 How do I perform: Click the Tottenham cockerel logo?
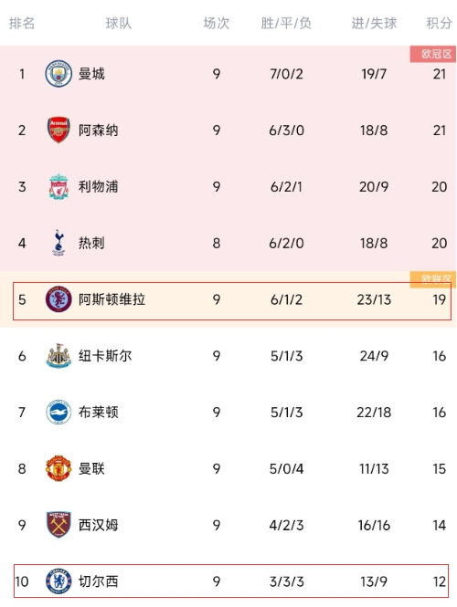pos(58,243)
